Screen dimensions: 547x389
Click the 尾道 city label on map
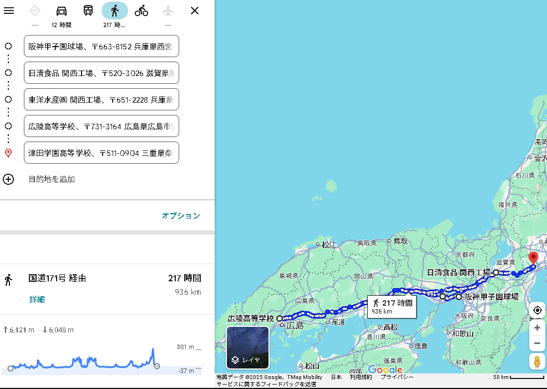tap(338, 322)
